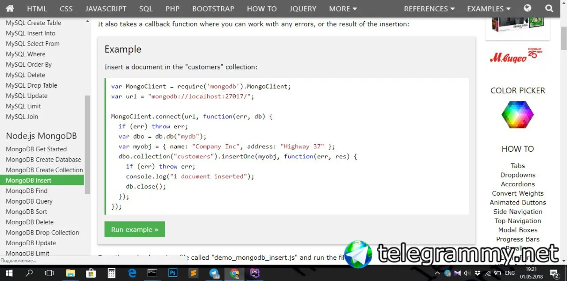
Task: Open the Animated Buttons how-to link
Action: (517, 202)
